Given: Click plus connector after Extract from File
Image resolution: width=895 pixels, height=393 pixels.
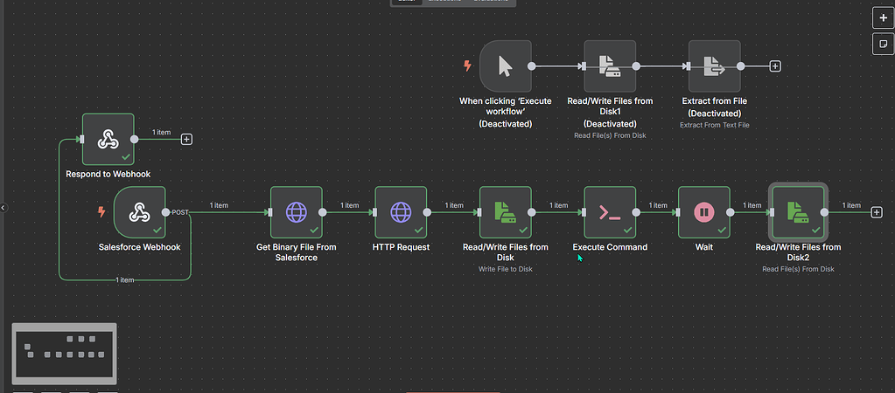Looking at the screenshot, I should [775, 66].
